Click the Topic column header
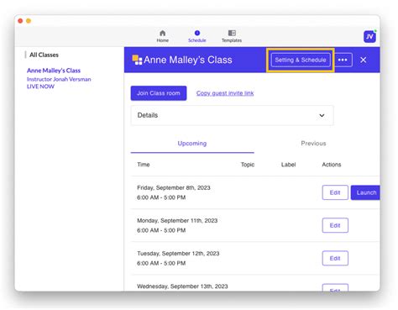 point(248,165)
